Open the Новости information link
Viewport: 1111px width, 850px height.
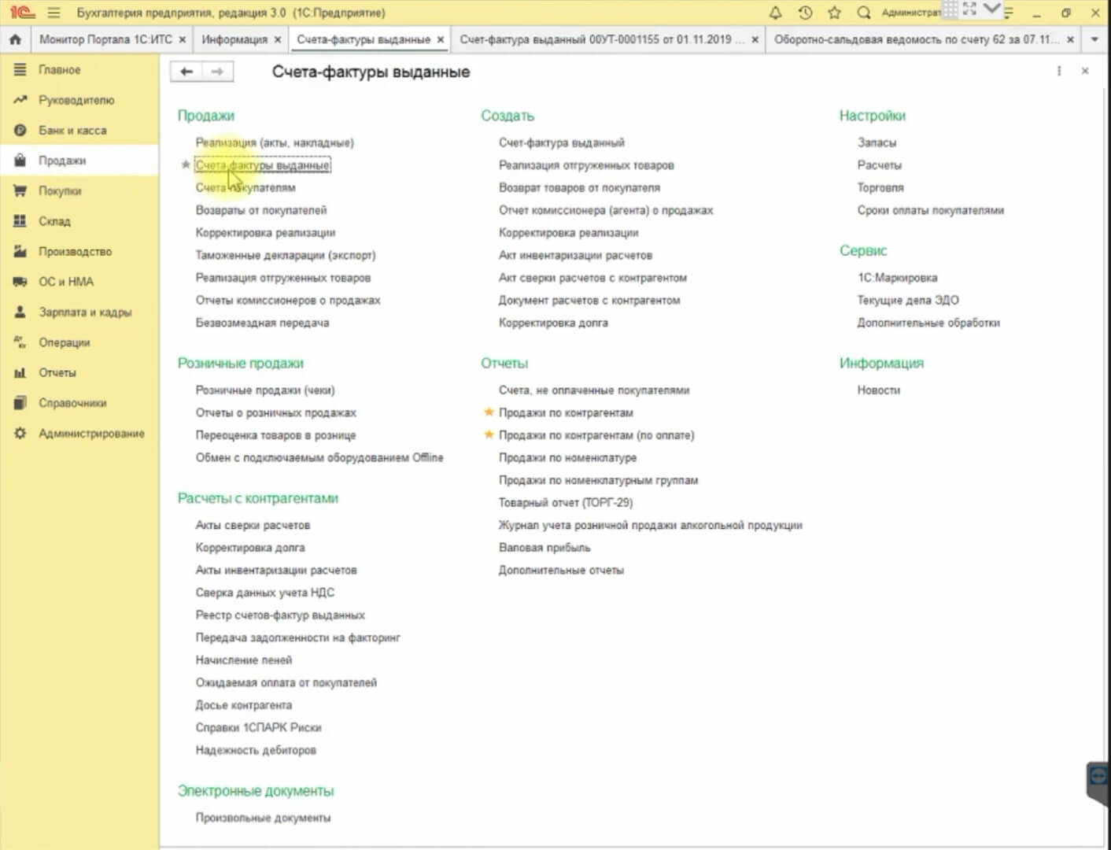coord(879,390)
